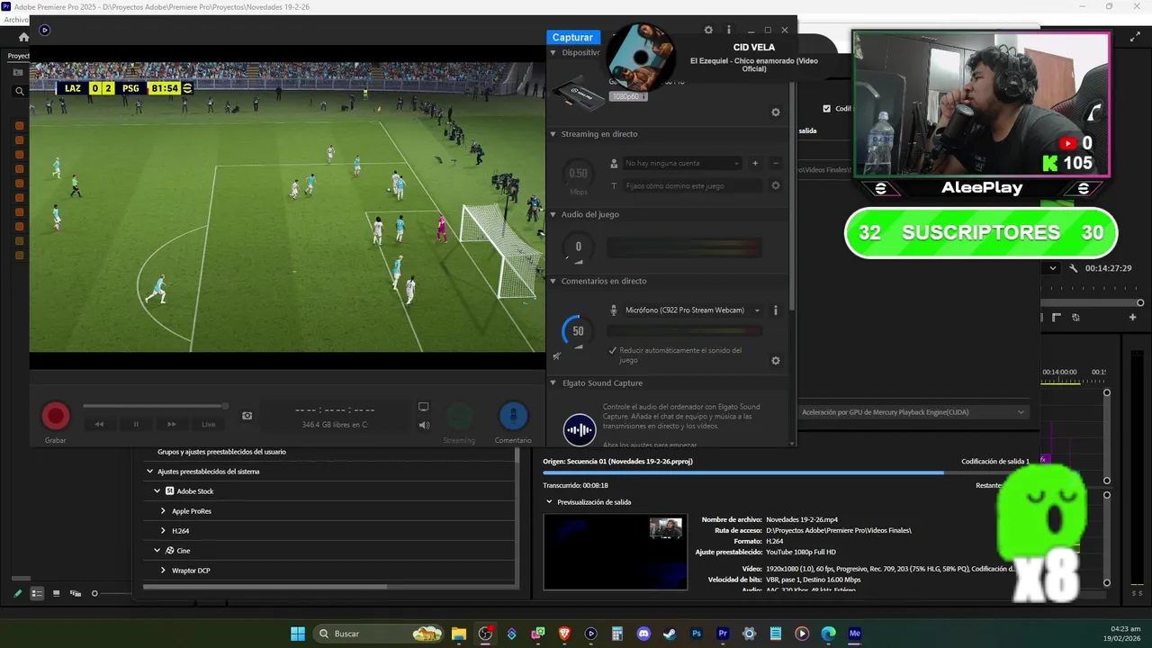
Task: Click the stream title input field
Action: [691, 185]
